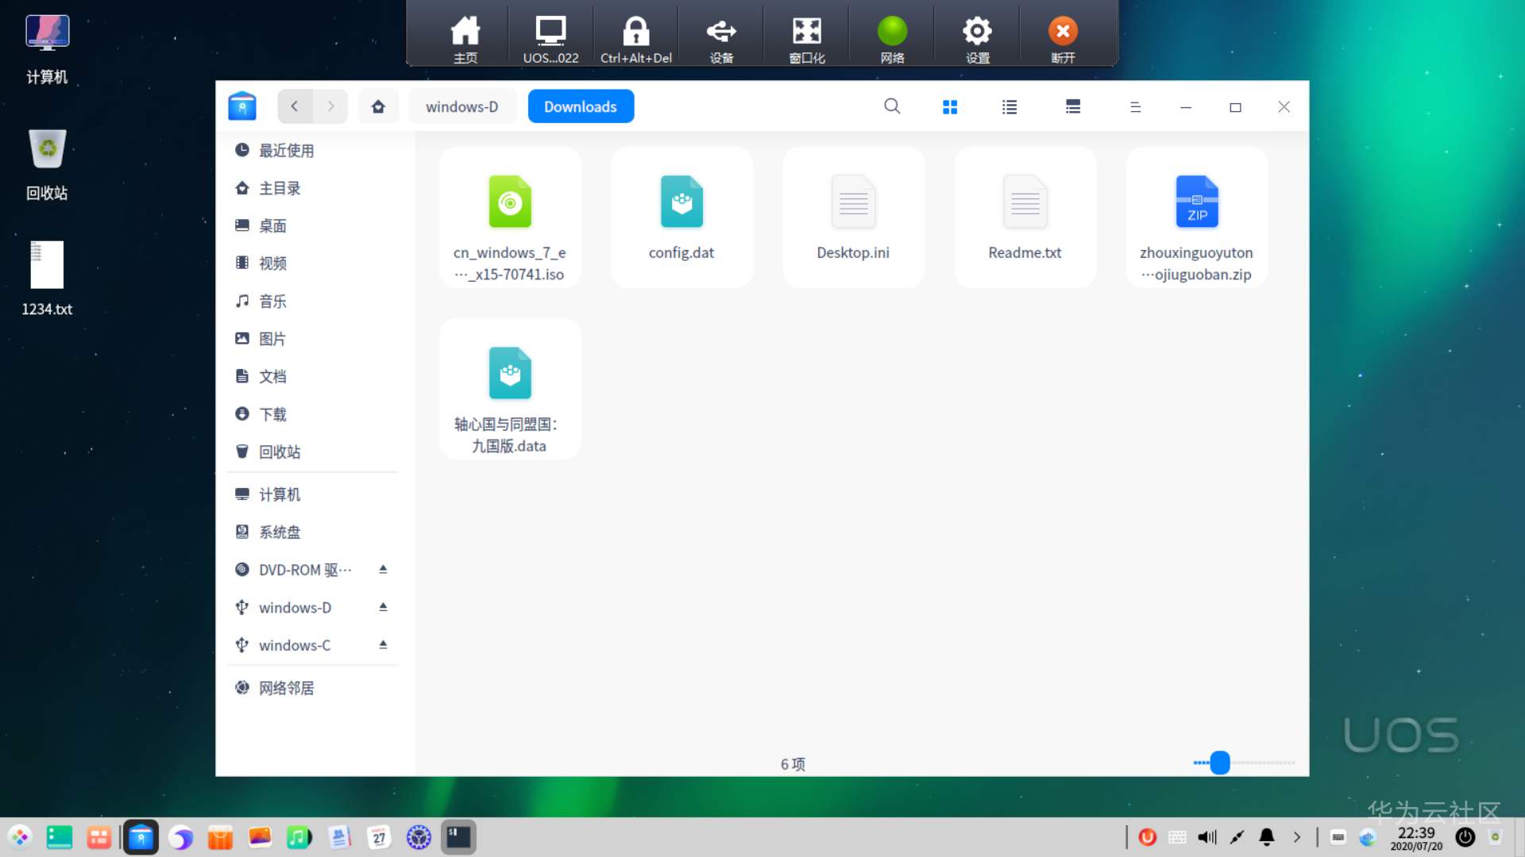Click the search magnifier icon
The image size is (1525, 857).
click(892, 106)
